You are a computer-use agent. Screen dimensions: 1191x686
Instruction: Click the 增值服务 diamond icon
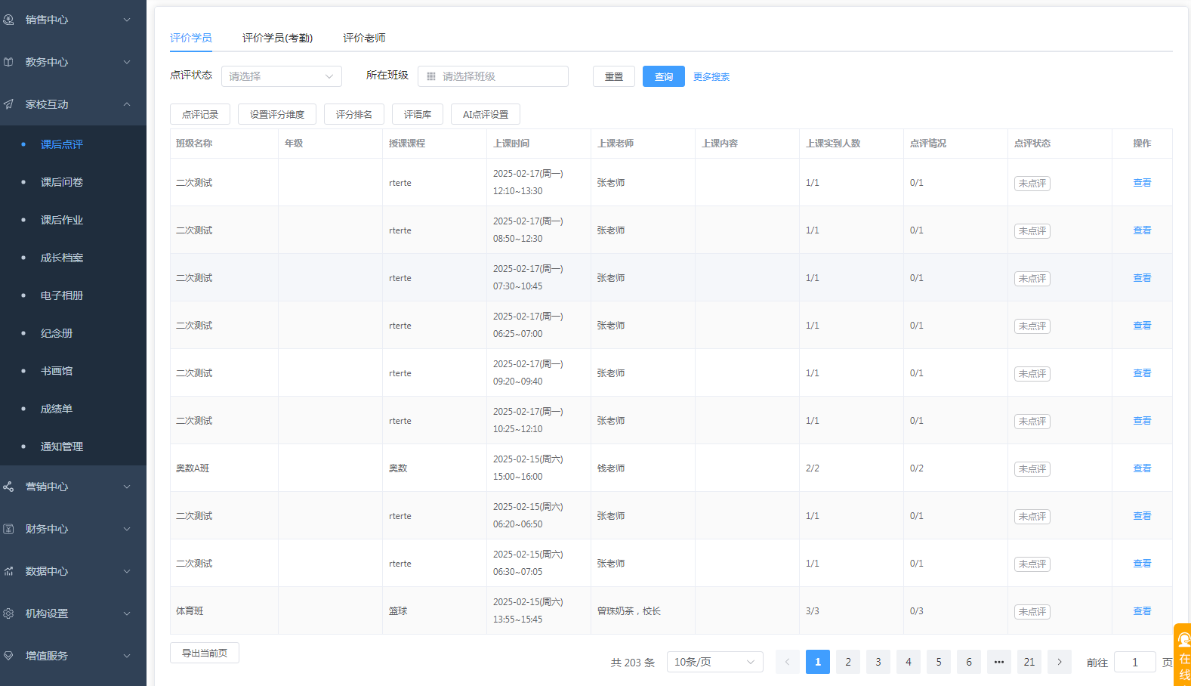point(8,656)
